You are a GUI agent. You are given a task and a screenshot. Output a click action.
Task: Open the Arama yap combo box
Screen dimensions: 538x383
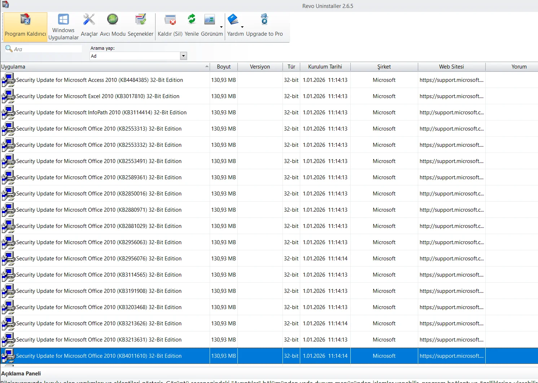click(x=183, y=56)
